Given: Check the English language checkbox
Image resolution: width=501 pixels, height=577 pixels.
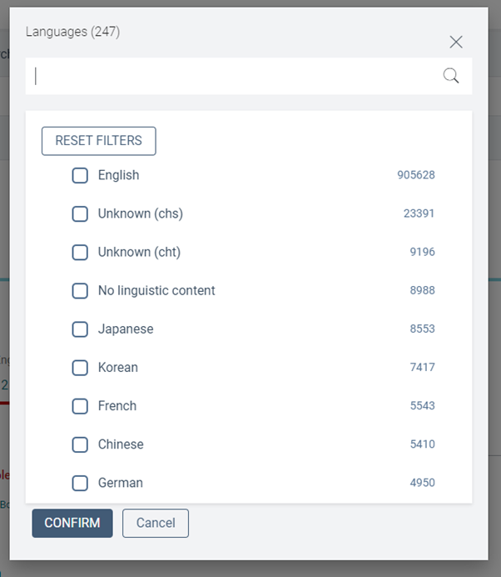Looking at the screenshot, I should [80, 175].
